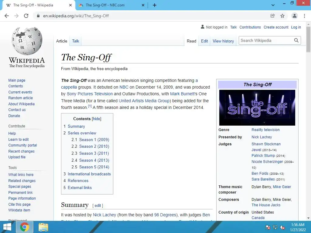
Task: Click the network tray icon
Action: coord(275,227)
